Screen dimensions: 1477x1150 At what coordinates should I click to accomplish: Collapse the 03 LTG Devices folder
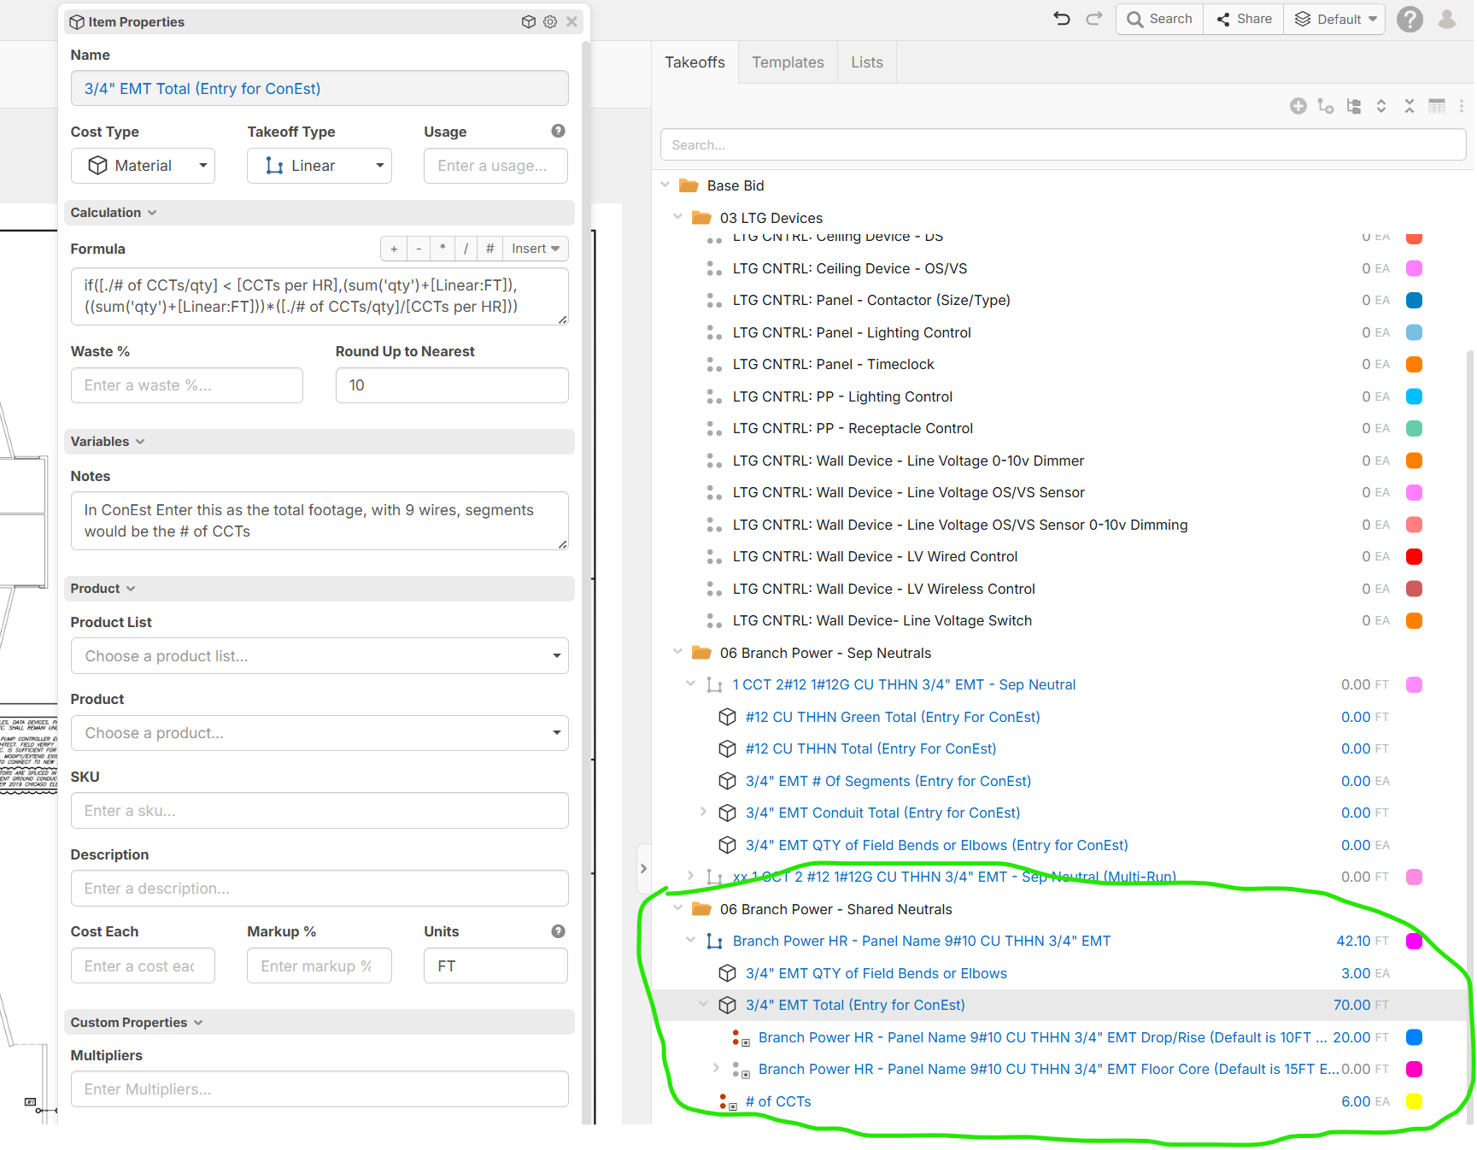678,218
